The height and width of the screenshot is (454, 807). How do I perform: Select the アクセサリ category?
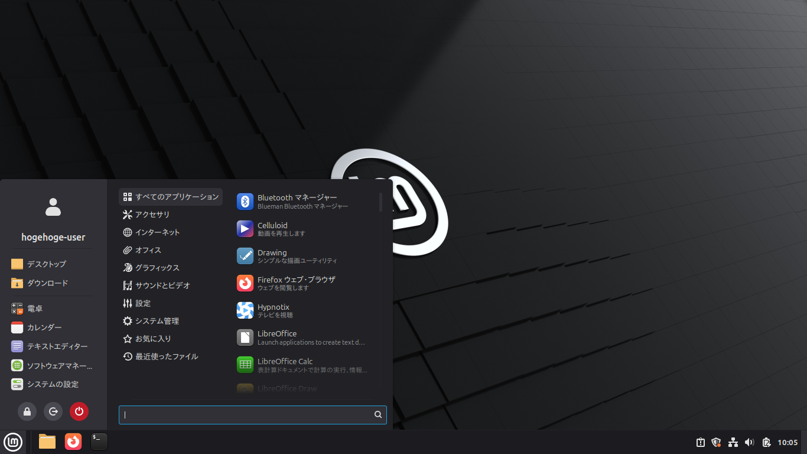click(171, 215)
